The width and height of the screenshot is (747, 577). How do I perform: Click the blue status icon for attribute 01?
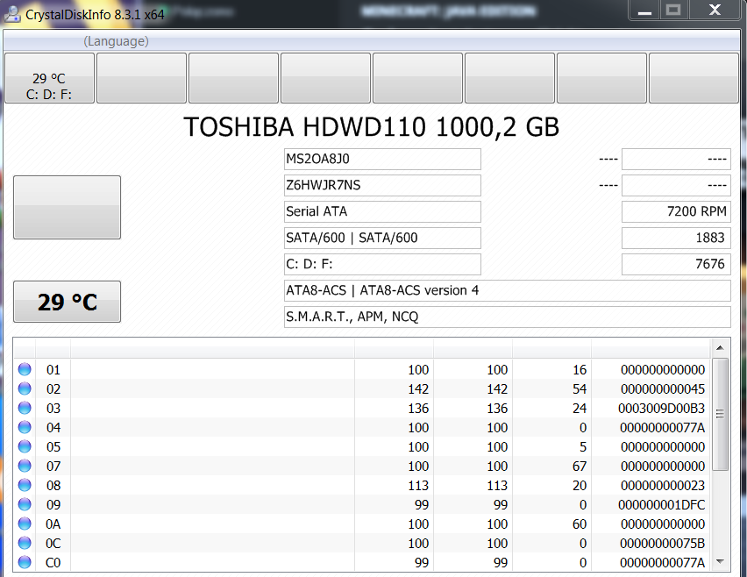tap(25, 369)
